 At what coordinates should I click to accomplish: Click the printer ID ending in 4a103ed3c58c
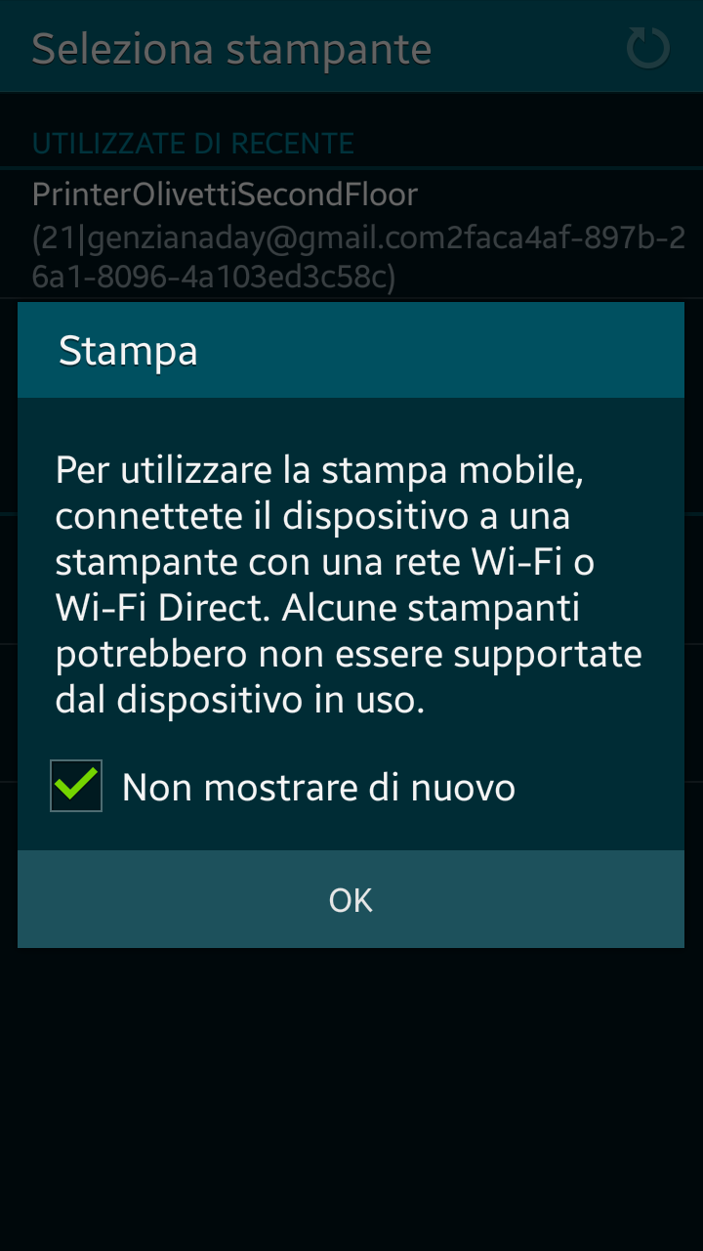pos(214,279)
